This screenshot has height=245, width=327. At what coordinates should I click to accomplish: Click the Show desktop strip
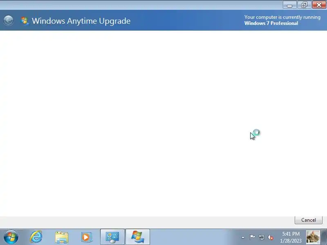pos(324,237)
